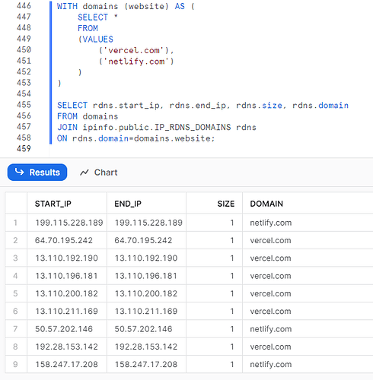This screenshot has width=373, height=380.
Task: Place cursor on line 446 WITH keyword
Action: click(x=67, y=6)
